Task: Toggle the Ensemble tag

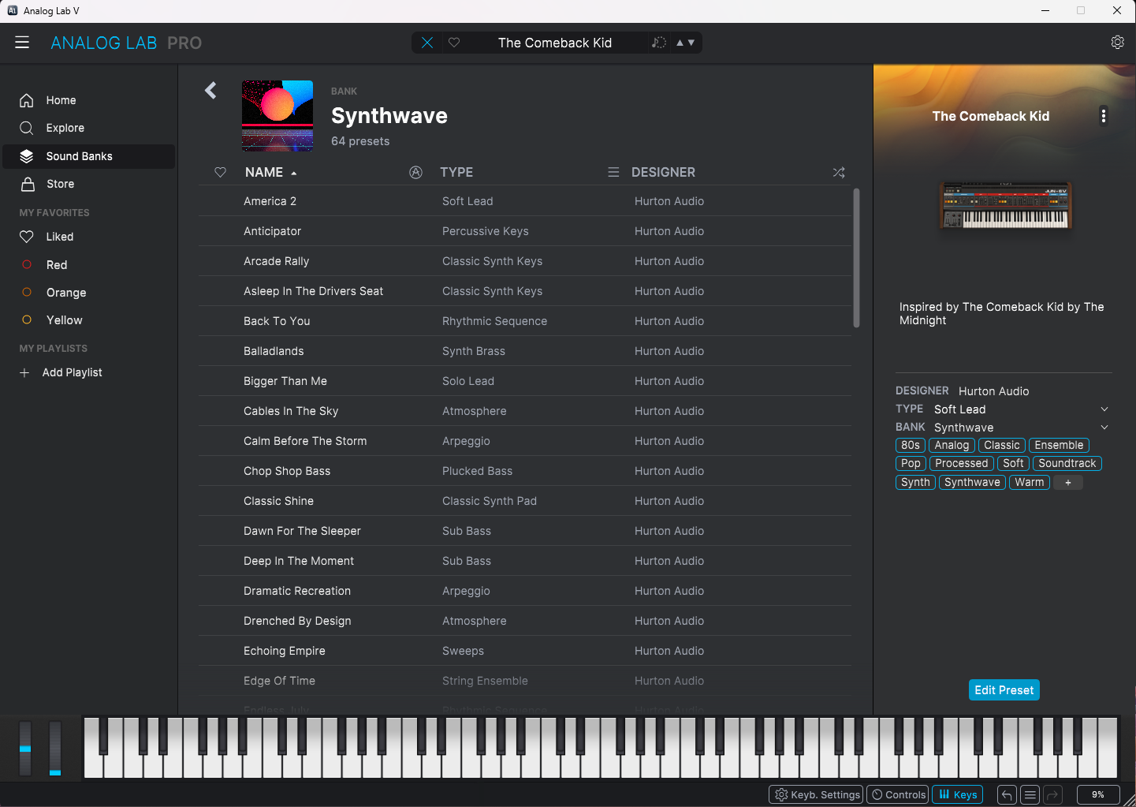Action: 1059,446
